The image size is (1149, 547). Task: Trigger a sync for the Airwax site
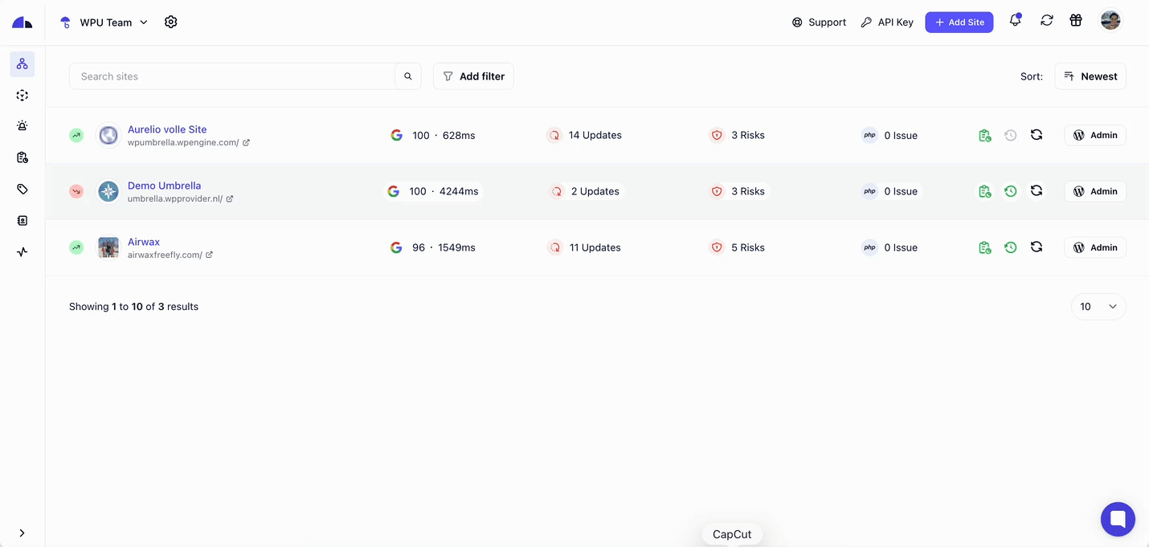(x=1036, y=247)
